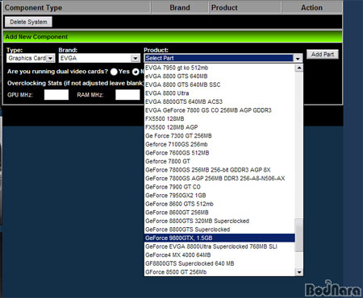Focus the GPU MHz input field
The height and width of the screenshot is (298, 363).
click(56, 95)
